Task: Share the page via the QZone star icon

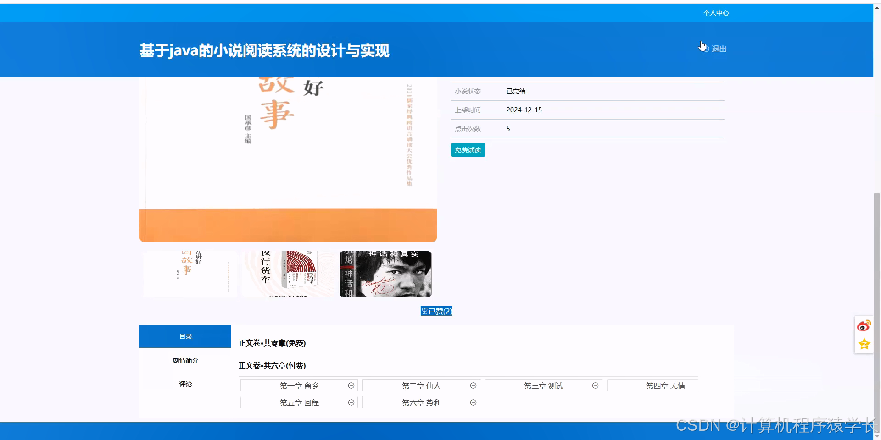Action: (864, 343)
